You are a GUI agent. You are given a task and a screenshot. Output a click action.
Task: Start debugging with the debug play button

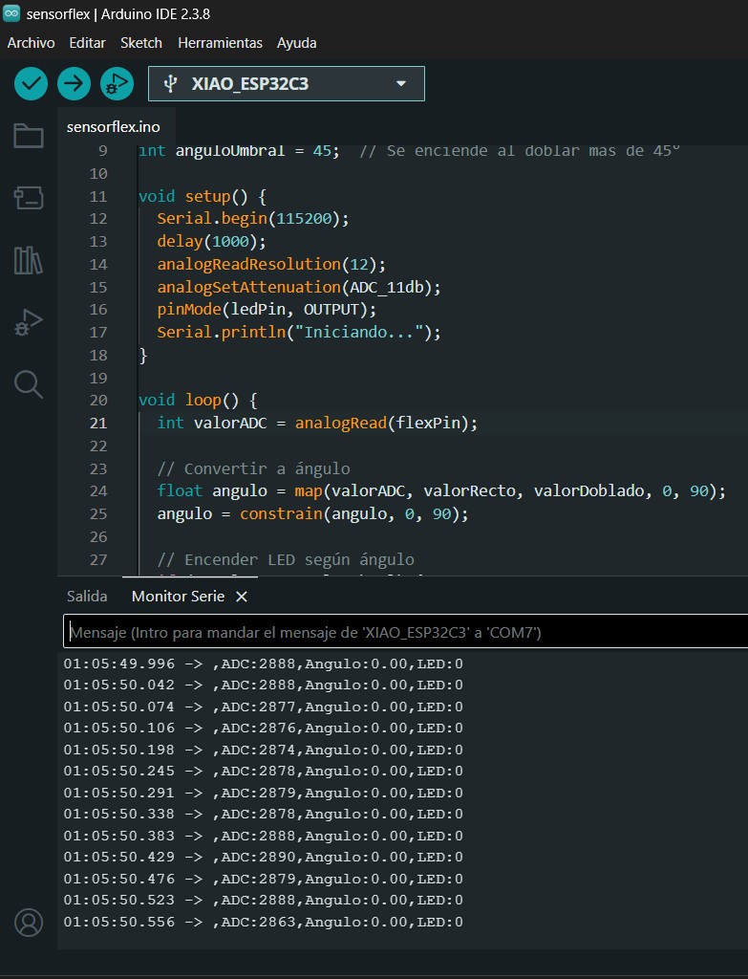pyautogui.click(x=117, y=84)
